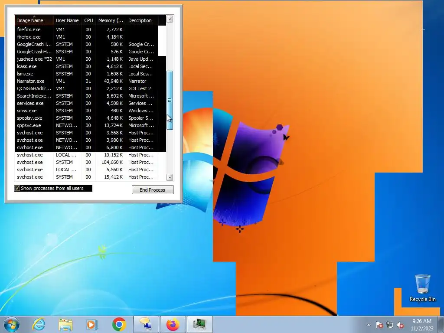Image resolution: width=444 pixels, height=333 pixels.
Task: Open Windows Explorer folder icon in taskbar
Action: [x=65, y=324]
